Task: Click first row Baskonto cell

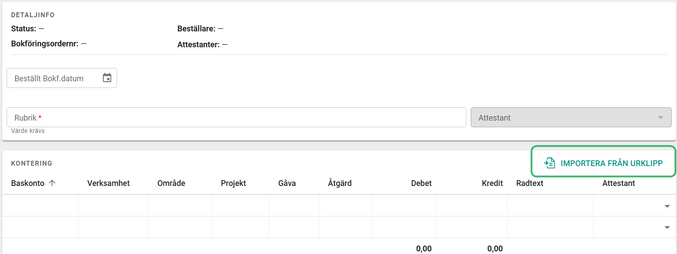Action: (40, 205)
